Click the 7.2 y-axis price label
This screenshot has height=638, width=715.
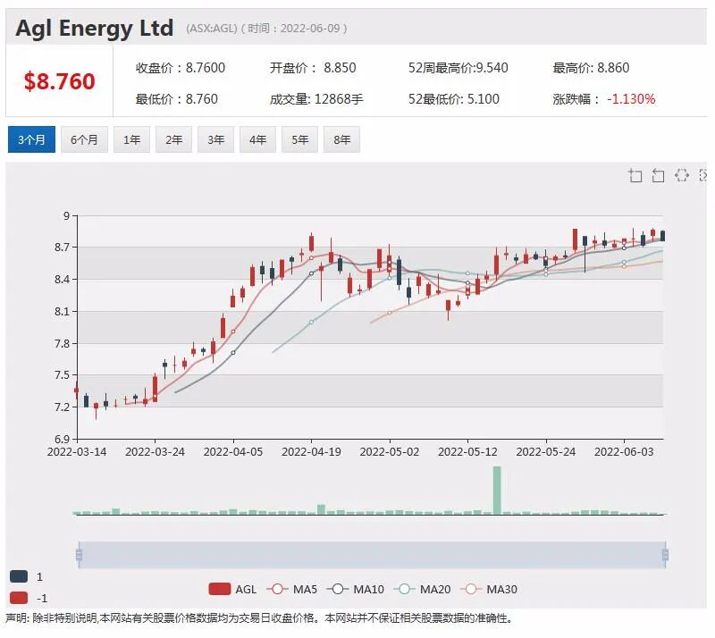pyautogui.click(x=62, y=407)
